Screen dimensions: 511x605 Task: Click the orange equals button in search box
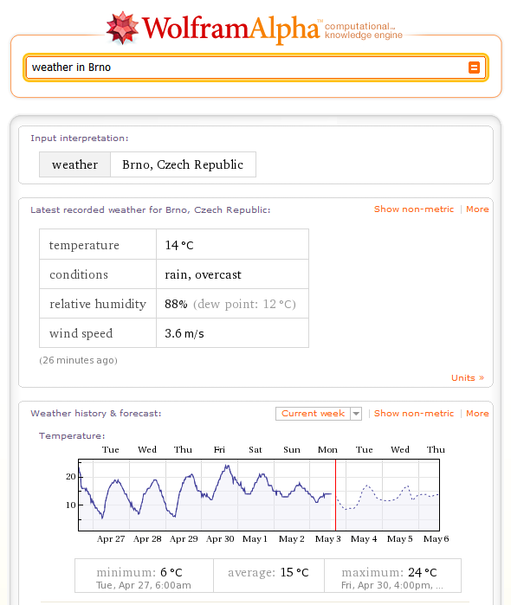pyautogui.click(x=474, y=68)
